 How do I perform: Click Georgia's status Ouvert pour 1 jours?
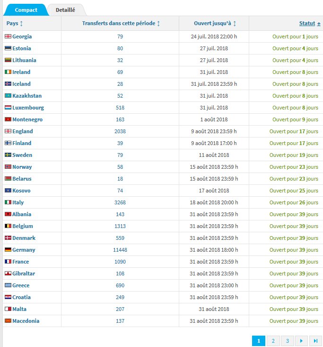[x=295, y=37]
